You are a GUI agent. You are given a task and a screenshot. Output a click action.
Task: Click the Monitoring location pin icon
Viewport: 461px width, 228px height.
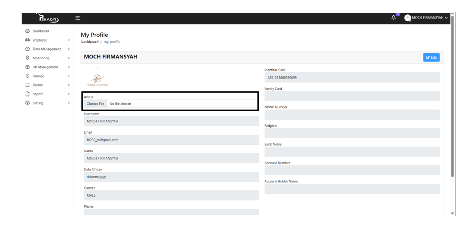click(28, 58)
